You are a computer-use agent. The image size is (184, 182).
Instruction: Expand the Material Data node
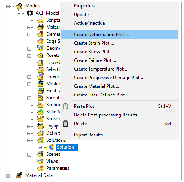click(x=8, y=176)
